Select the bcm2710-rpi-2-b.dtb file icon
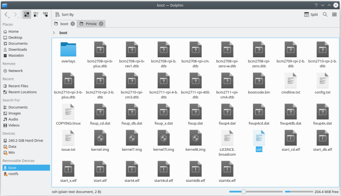This screenshot has width=341, height=196. pyautogui.click(x=322, y=50)
